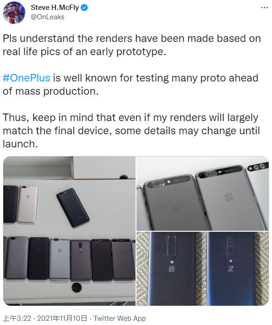This screenshot has width=272, height=325.
Task: Select the paragraph starting 'Pls understand the renders'
Action: pos(132,45)
